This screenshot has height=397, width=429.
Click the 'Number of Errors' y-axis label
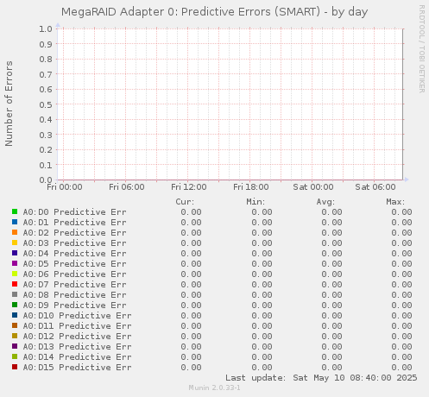9,104
